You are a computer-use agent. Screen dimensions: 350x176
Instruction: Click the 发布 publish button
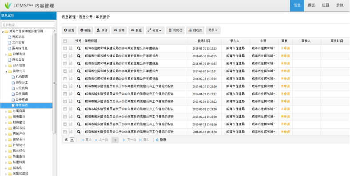[119, 30]
